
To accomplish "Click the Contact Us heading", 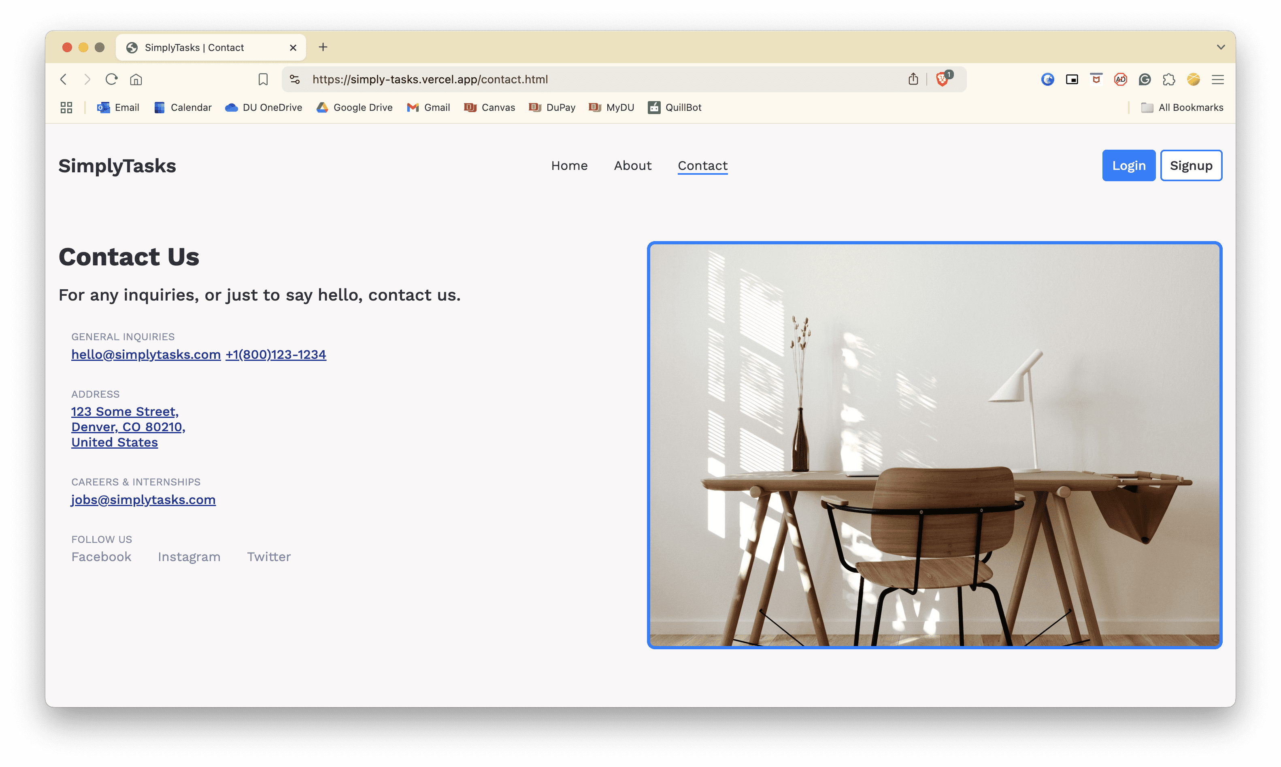I will point(129,257).
